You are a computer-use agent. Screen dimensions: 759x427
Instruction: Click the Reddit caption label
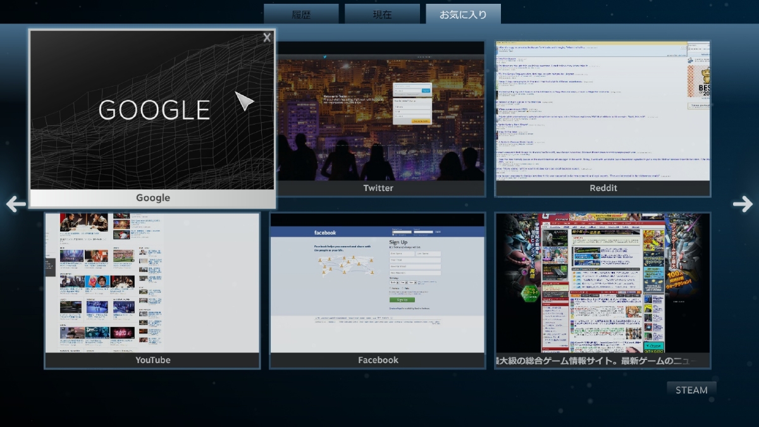[x=602, y=188]
